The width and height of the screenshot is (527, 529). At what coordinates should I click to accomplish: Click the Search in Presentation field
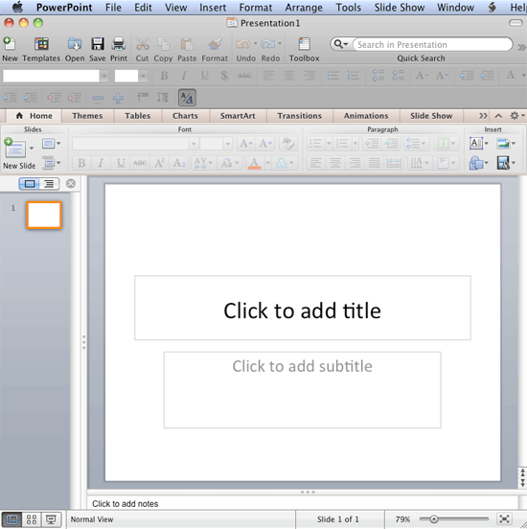click(x=432, y=44)
